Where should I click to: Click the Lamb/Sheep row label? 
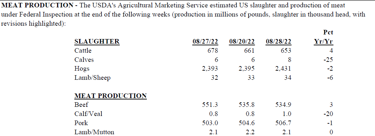pos(93,78)
